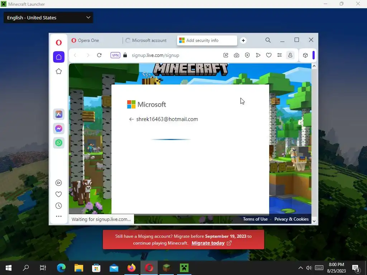Open the extensions cube icon

point(305,55)
